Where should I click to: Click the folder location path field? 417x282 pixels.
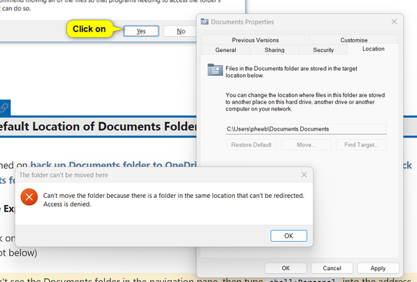pos(305,128)
